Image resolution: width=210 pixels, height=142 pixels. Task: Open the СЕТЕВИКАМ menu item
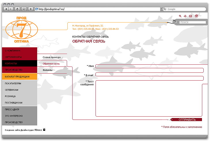point(20,90)
